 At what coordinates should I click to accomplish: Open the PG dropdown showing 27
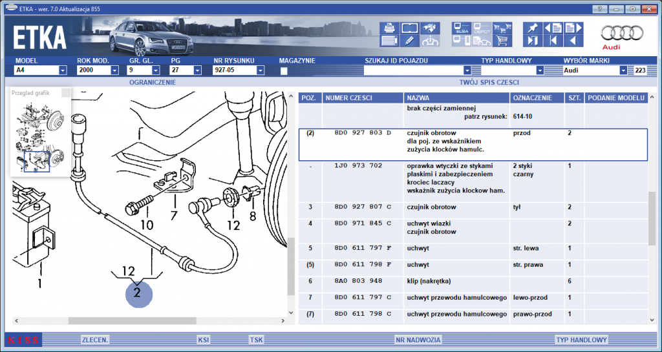click(x=197, y=70)
